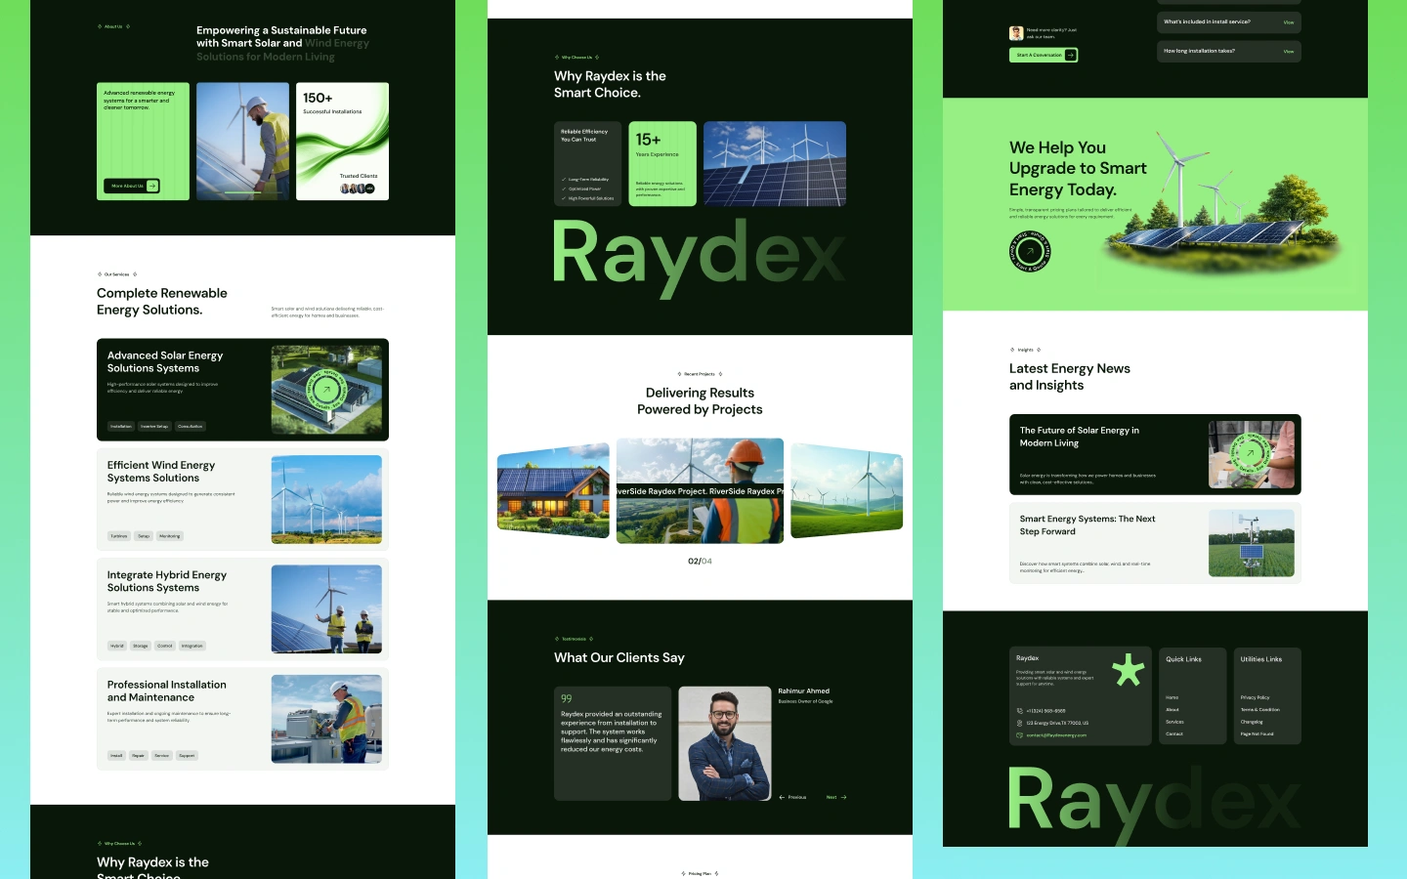Open the Contact link in Quick Links
1407x879 pixels.
coord(1174,733)
